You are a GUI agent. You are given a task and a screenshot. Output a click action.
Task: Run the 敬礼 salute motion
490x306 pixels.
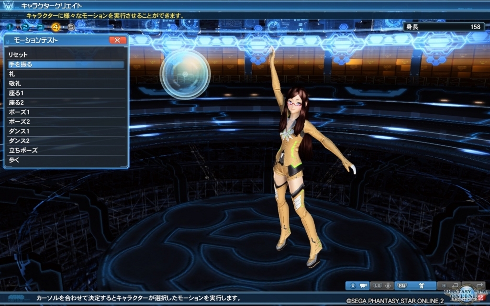pyautogui.click(x=66, y=83)
